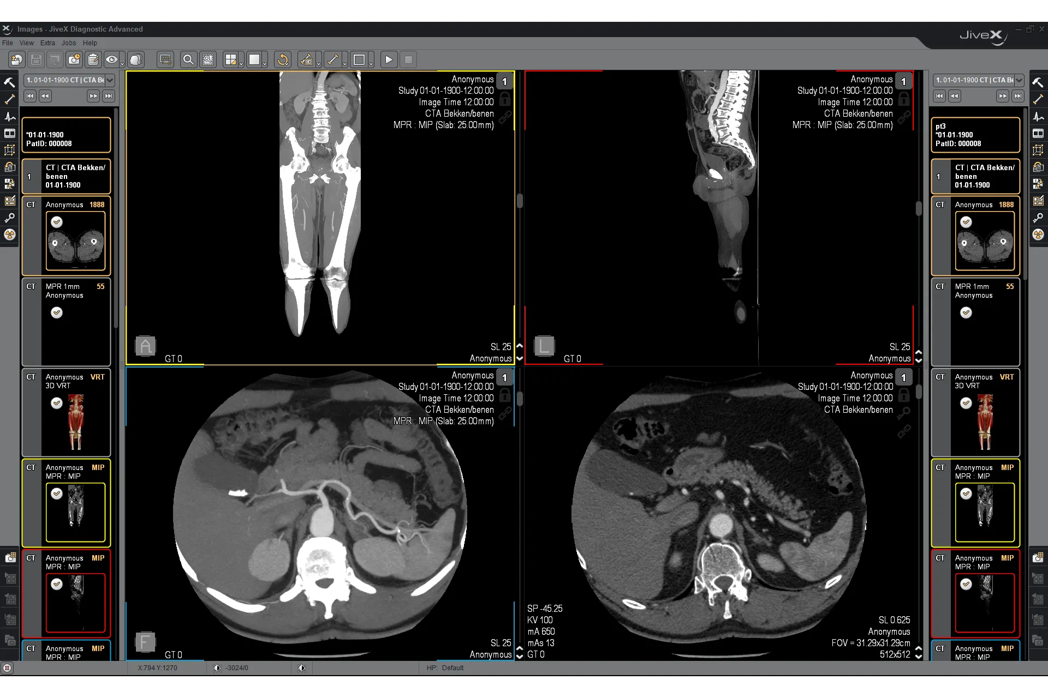Select the left yellow MPR MIP thumbnail
The width and height of the screenshot is (1048, 698).
(x=75, y=512)
